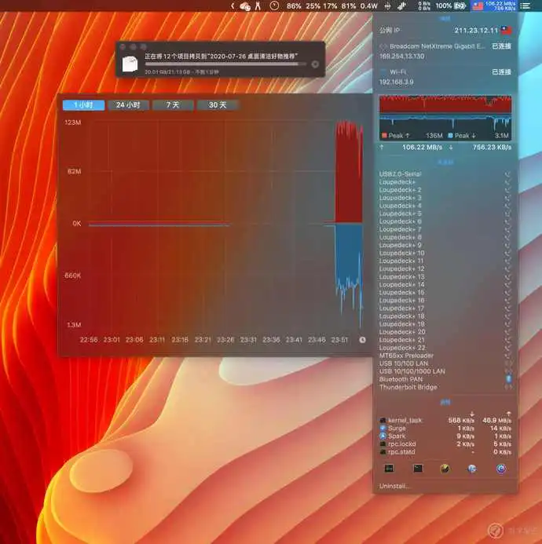
Task: Click the Peak download 3.1M label
Action: 478,136
